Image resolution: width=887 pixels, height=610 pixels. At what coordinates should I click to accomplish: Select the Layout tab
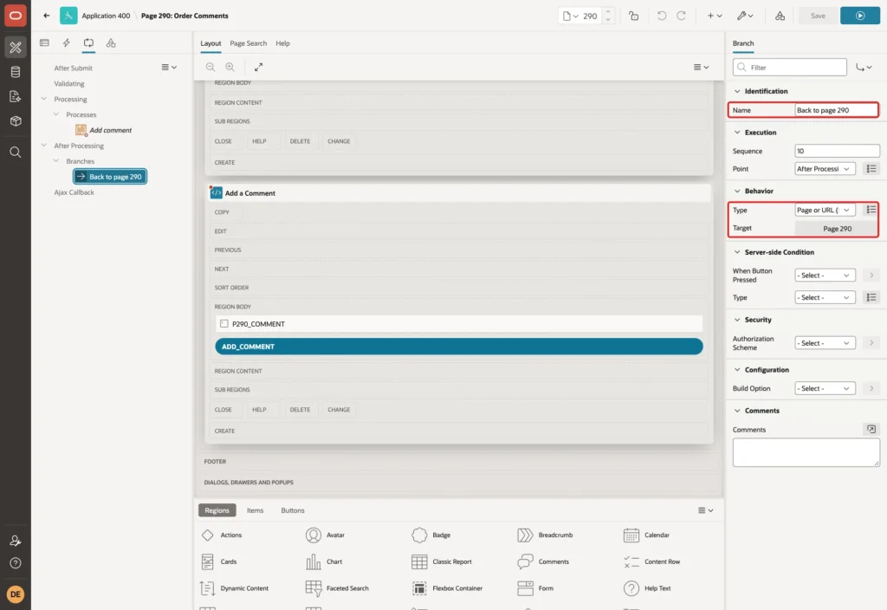210,43
